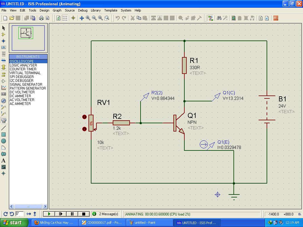Click the open design folder icon

(x=12, y=18)
